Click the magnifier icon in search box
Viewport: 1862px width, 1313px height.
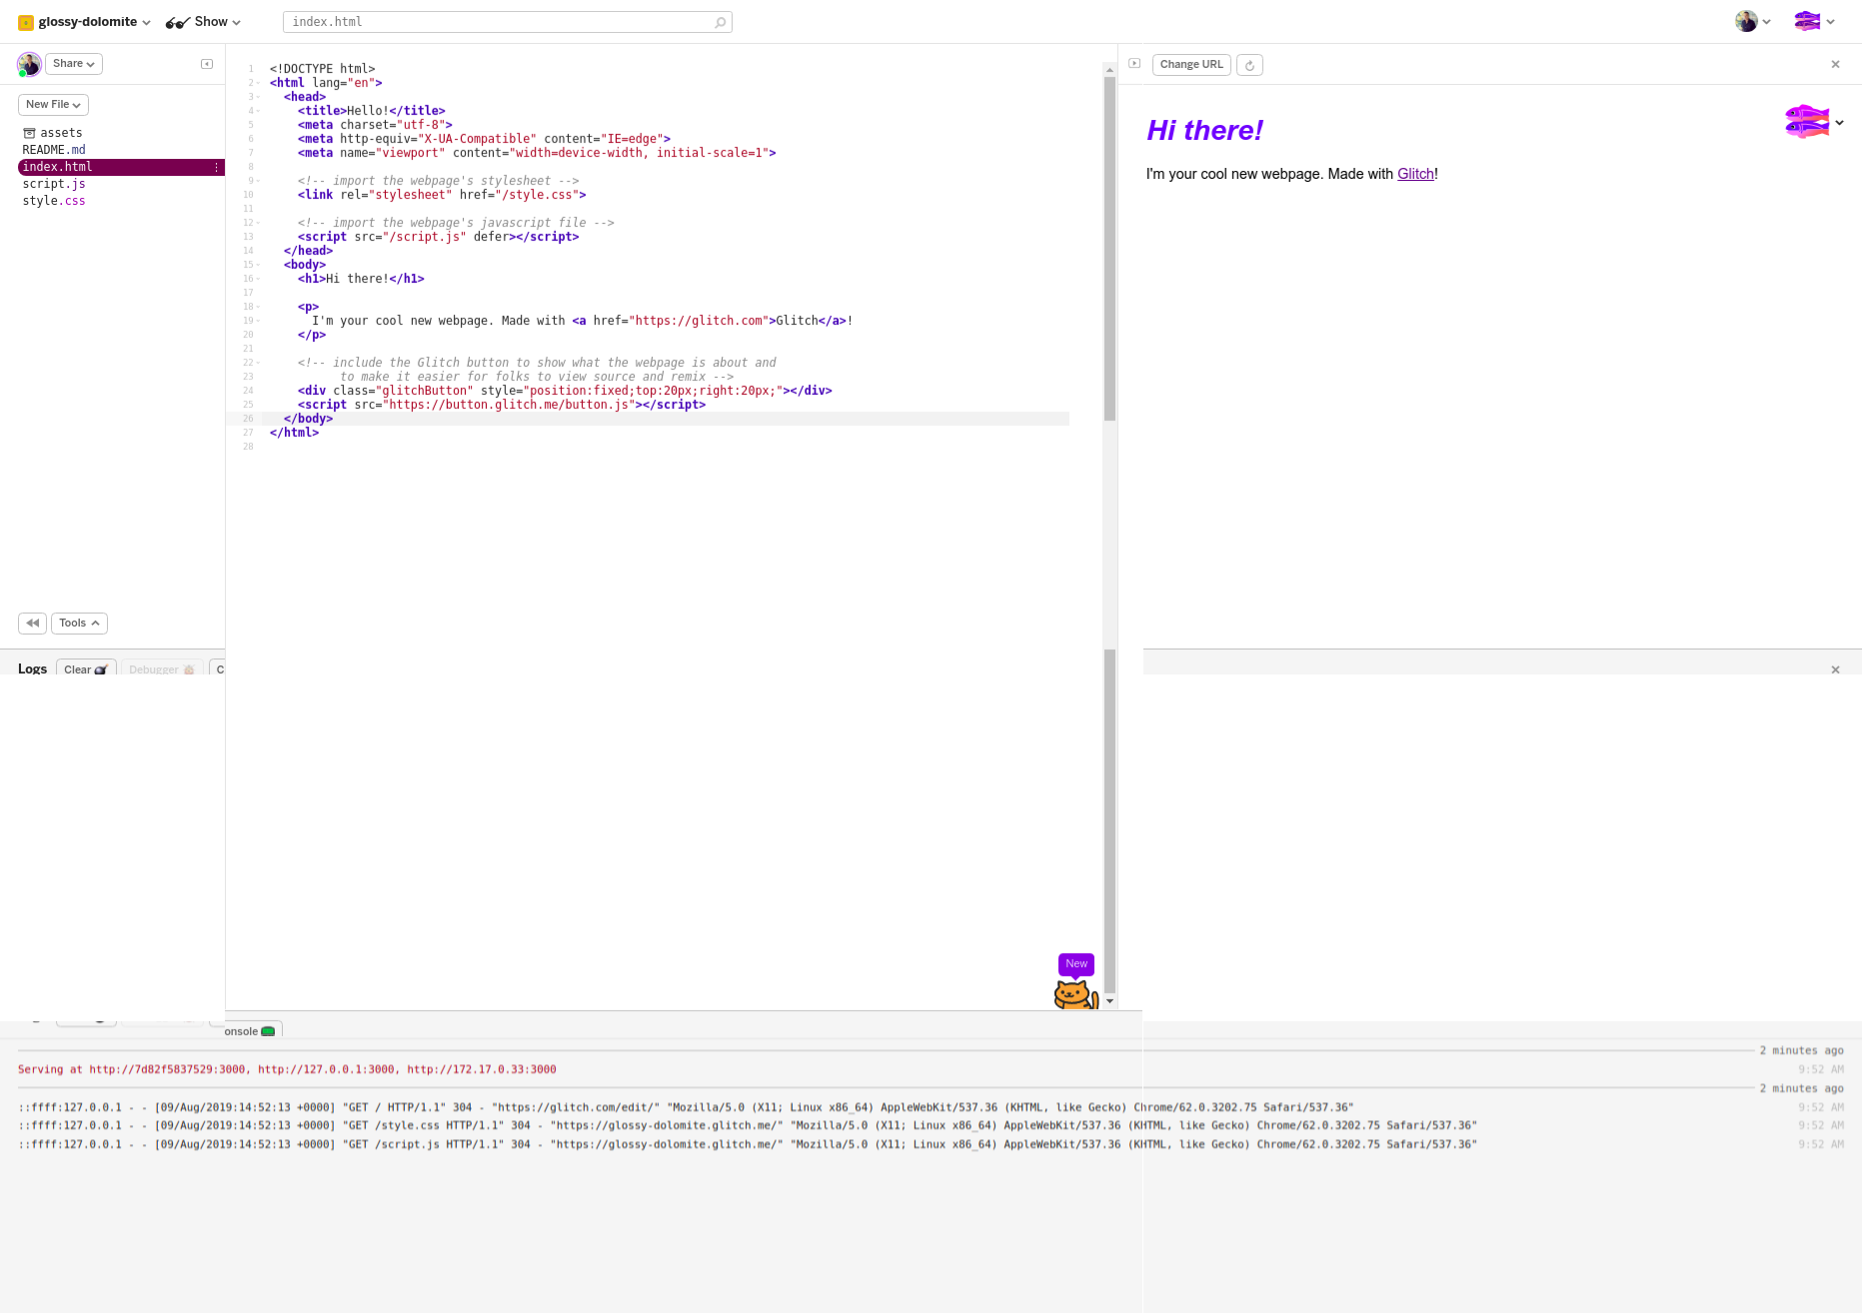click(720, 22)
